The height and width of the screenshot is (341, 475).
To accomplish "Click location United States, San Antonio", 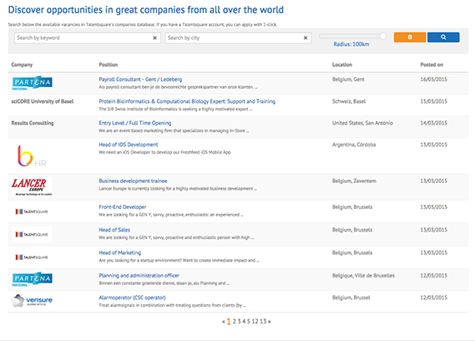I will click(362, 123).
